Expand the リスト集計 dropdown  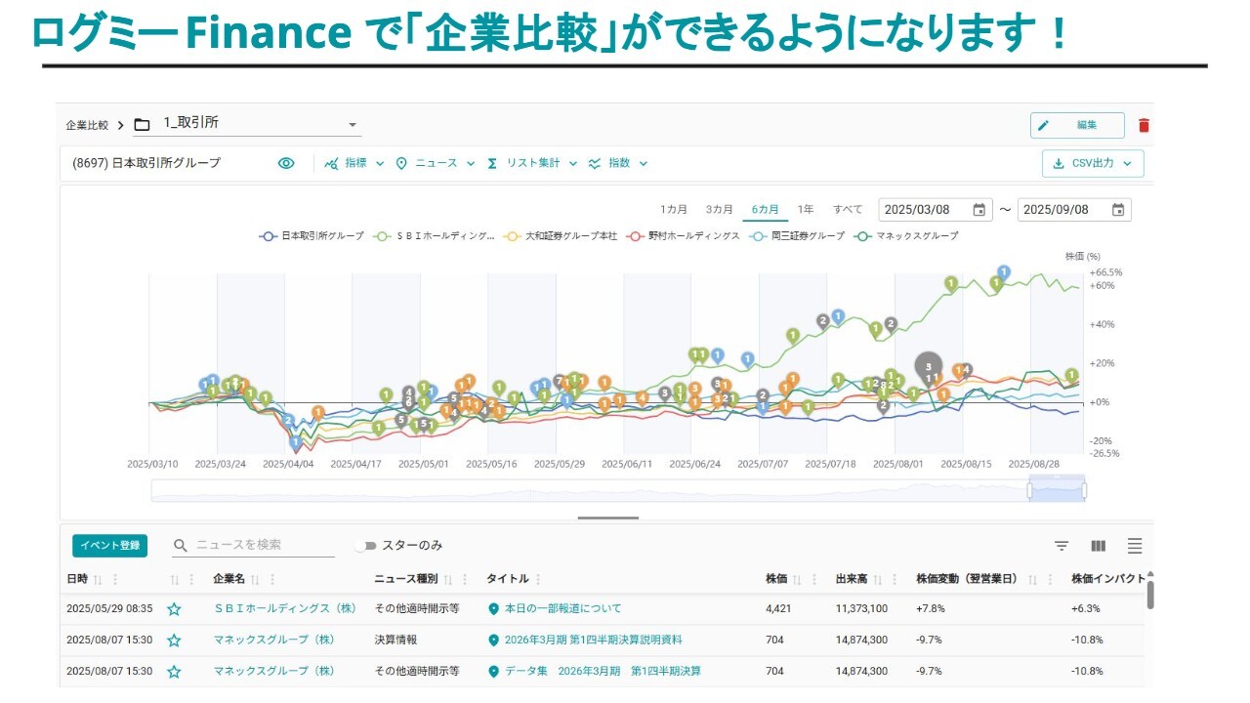532,163
